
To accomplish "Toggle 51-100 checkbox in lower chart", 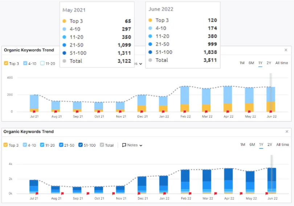I will (x=81, y=145).
